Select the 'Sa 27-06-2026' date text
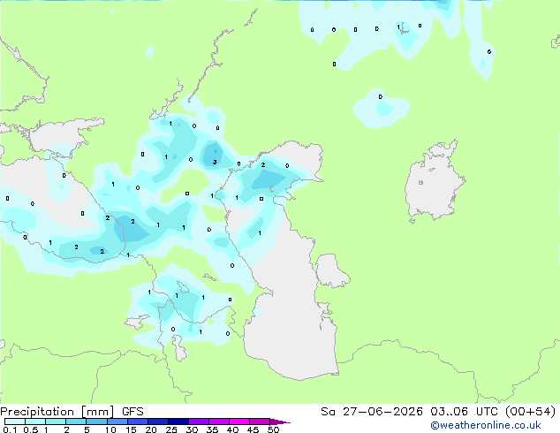Image resolution: width=560 pixels, height=433 pixels. pyautogui.click(x=372, y=411)
